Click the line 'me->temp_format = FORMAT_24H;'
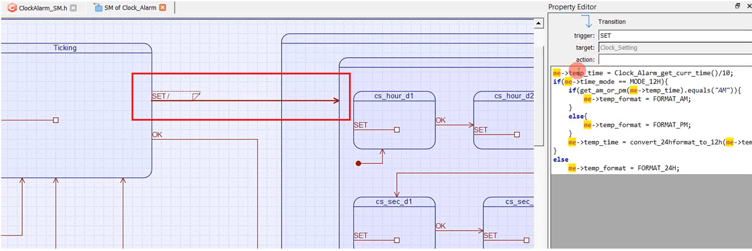 tap(623, 168)
